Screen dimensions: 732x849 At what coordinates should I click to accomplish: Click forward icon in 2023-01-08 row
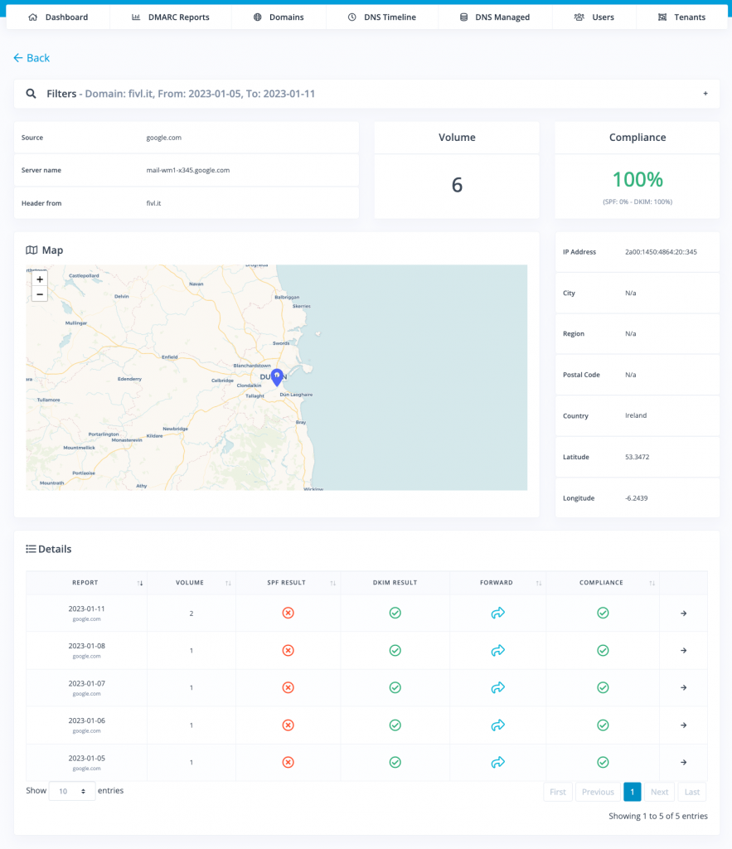497,650
